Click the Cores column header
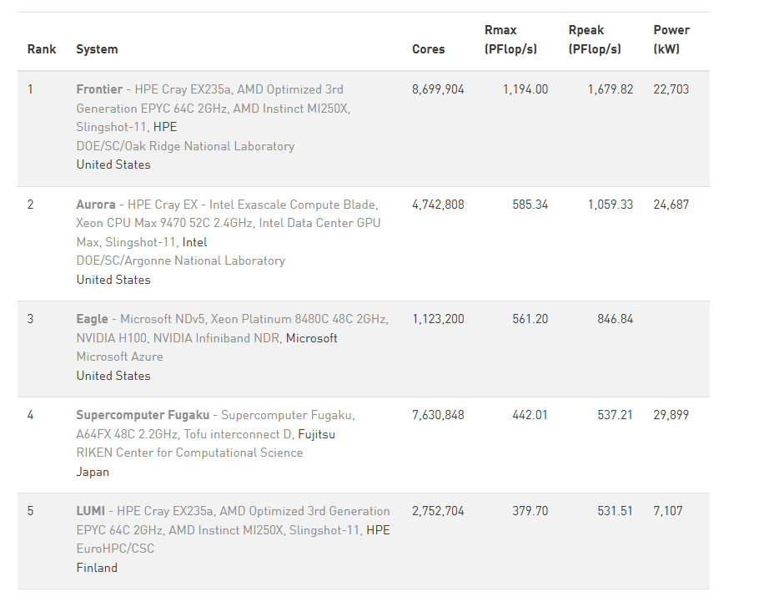The height and width of the screenshot is (597, 759). 429,49
